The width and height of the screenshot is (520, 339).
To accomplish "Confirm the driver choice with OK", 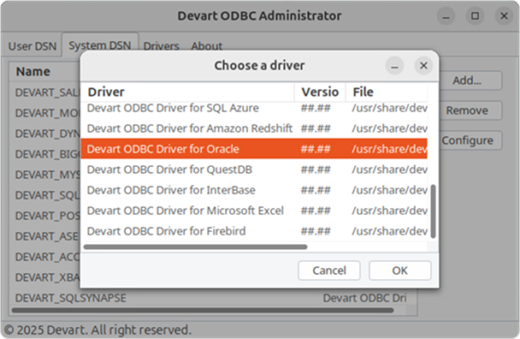I will (400, 271).
